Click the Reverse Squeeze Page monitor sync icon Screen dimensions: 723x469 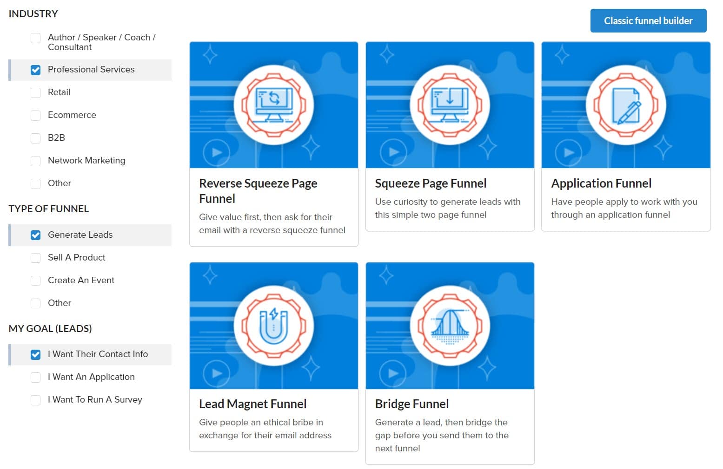click(x=274, y=105)
